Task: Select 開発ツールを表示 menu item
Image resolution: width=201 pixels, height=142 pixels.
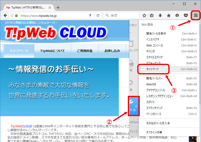Action: pos(169,34)
